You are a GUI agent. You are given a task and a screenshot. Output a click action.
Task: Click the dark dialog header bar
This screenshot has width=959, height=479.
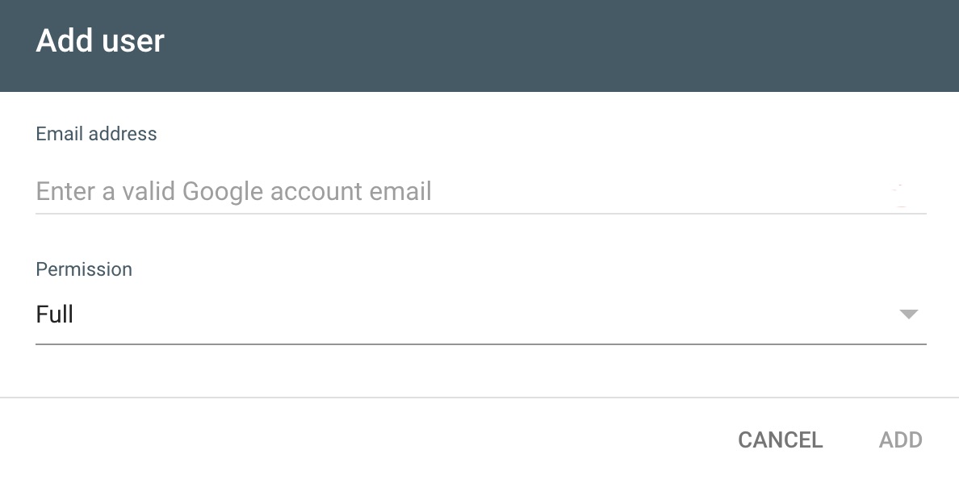[x=565, y=45]
